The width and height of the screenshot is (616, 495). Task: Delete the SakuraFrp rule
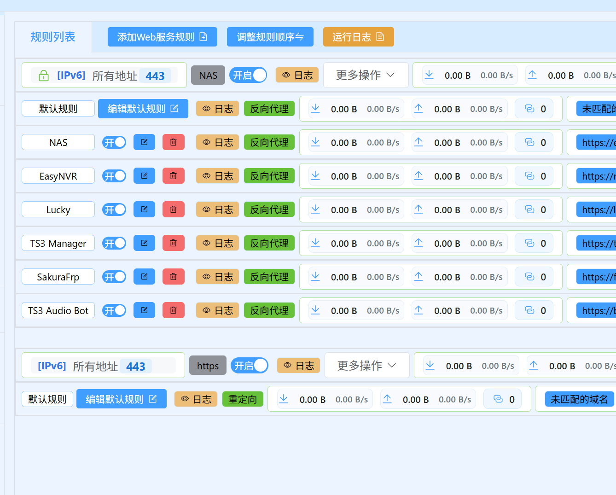pyautogui.click(x=174, y=277)
